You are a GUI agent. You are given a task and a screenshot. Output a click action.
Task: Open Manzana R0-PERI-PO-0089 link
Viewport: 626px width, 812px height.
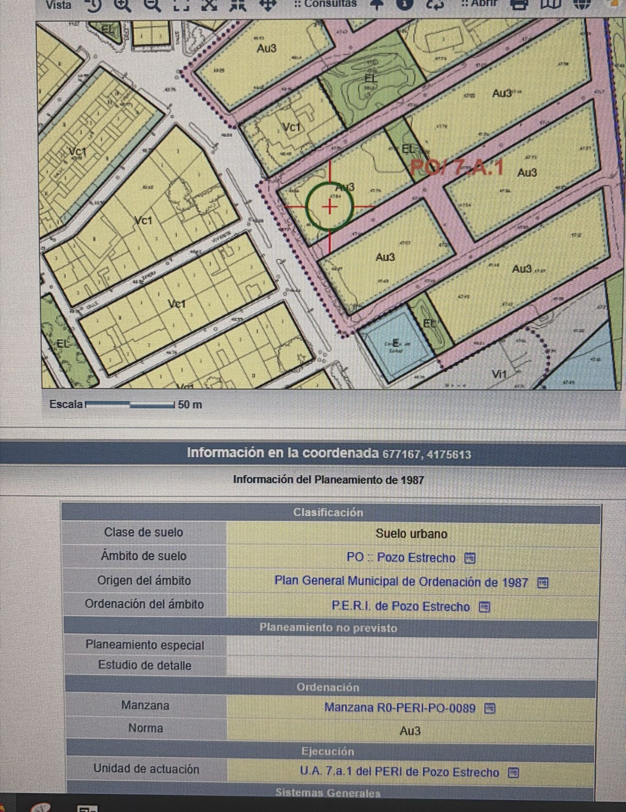tap(400, 708)
